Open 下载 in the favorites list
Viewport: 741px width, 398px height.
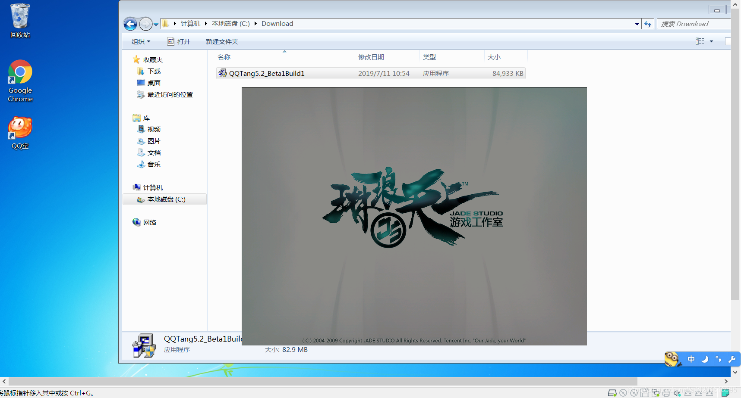[154, 71]
